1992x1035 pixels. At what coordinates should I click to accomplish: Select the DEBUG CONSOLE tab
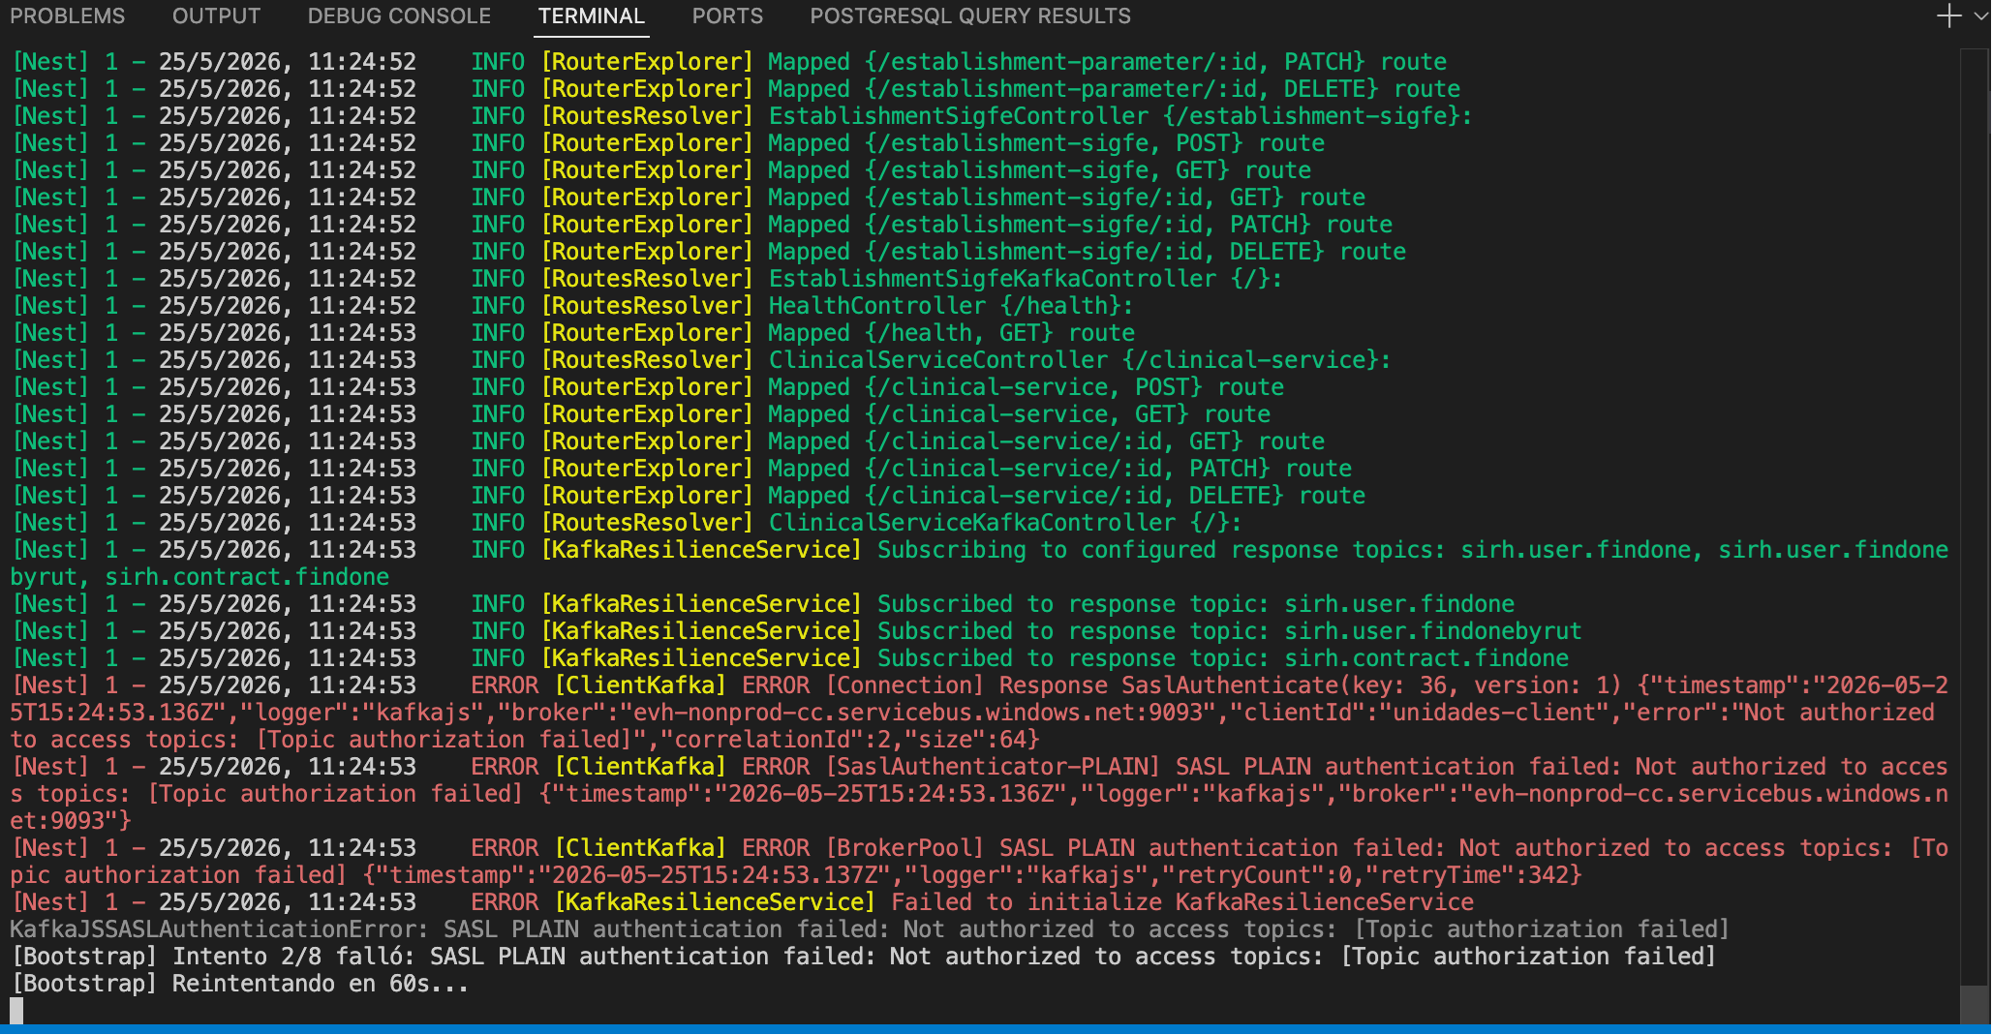click(x=399, y=16)
